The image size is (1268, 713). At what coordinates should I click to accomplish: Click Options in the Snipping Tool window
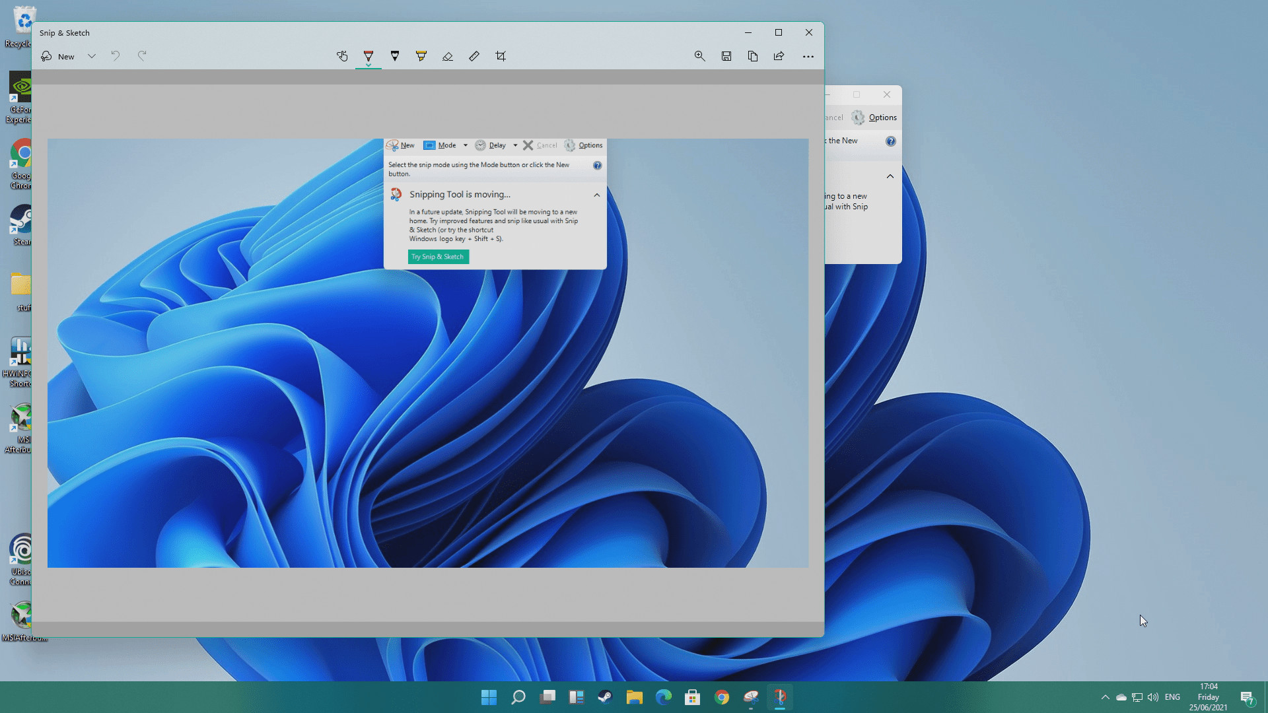pos(874,118)
